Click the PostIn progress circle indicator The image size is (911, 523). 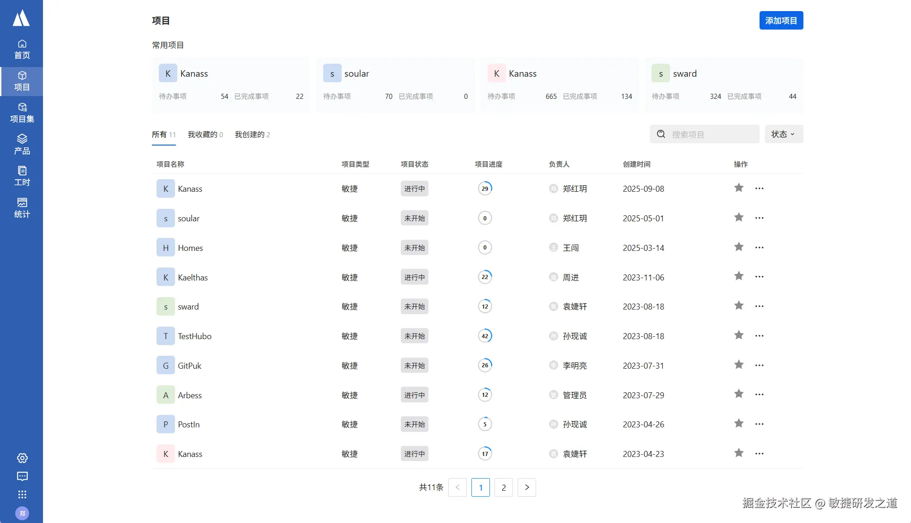click(x=485, y=424)
